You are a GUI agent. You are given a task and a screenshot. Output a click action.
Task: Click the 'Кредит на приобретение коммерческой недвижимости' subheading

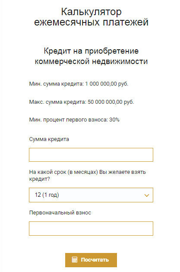coord(91,56)
